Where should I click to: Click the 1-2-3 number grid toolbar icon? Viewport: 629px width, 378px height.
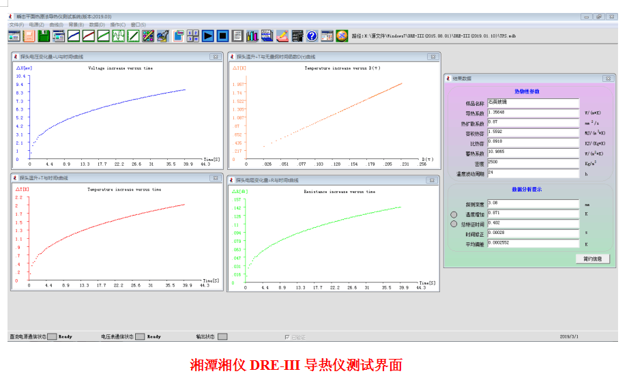[x=193, y=35]
